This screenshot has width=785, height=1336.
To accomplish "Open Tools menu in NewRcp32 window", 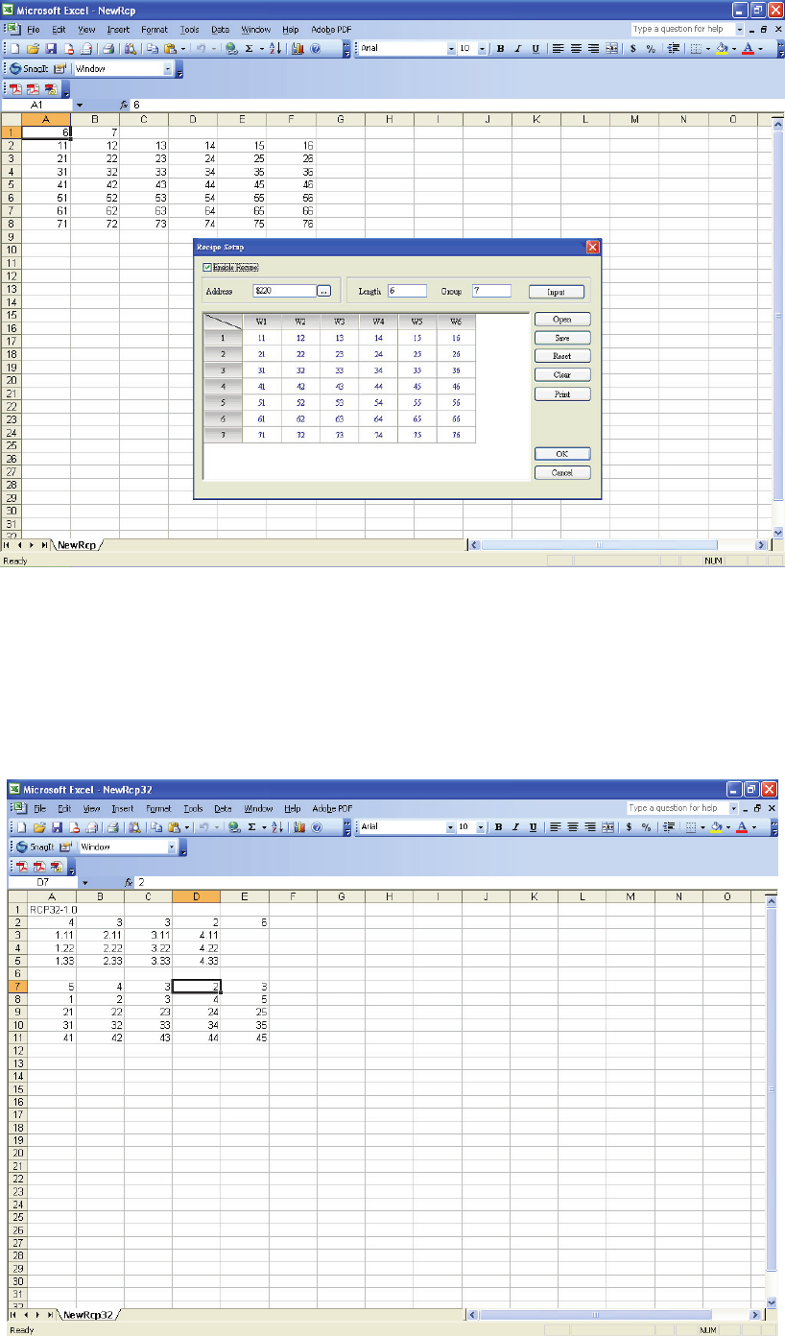I will 193,808.
